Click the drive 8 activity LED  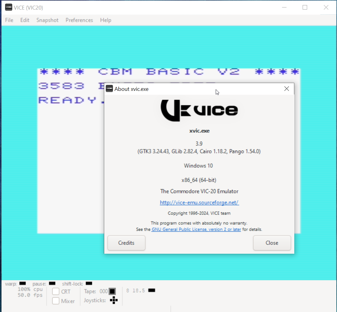coord(152,290)
